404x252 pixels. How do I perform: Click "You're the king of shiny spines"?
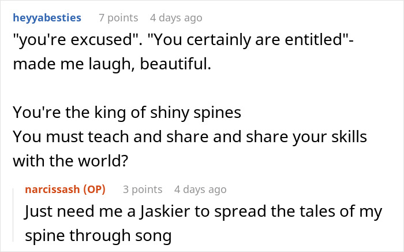pyautogui.click(x=126, y=112)
